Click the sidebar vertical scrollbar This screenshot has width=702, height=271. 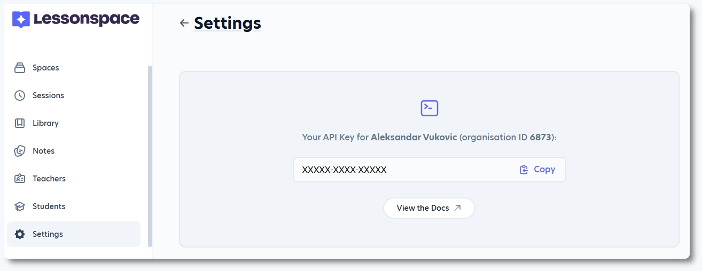tap(150, 155)
